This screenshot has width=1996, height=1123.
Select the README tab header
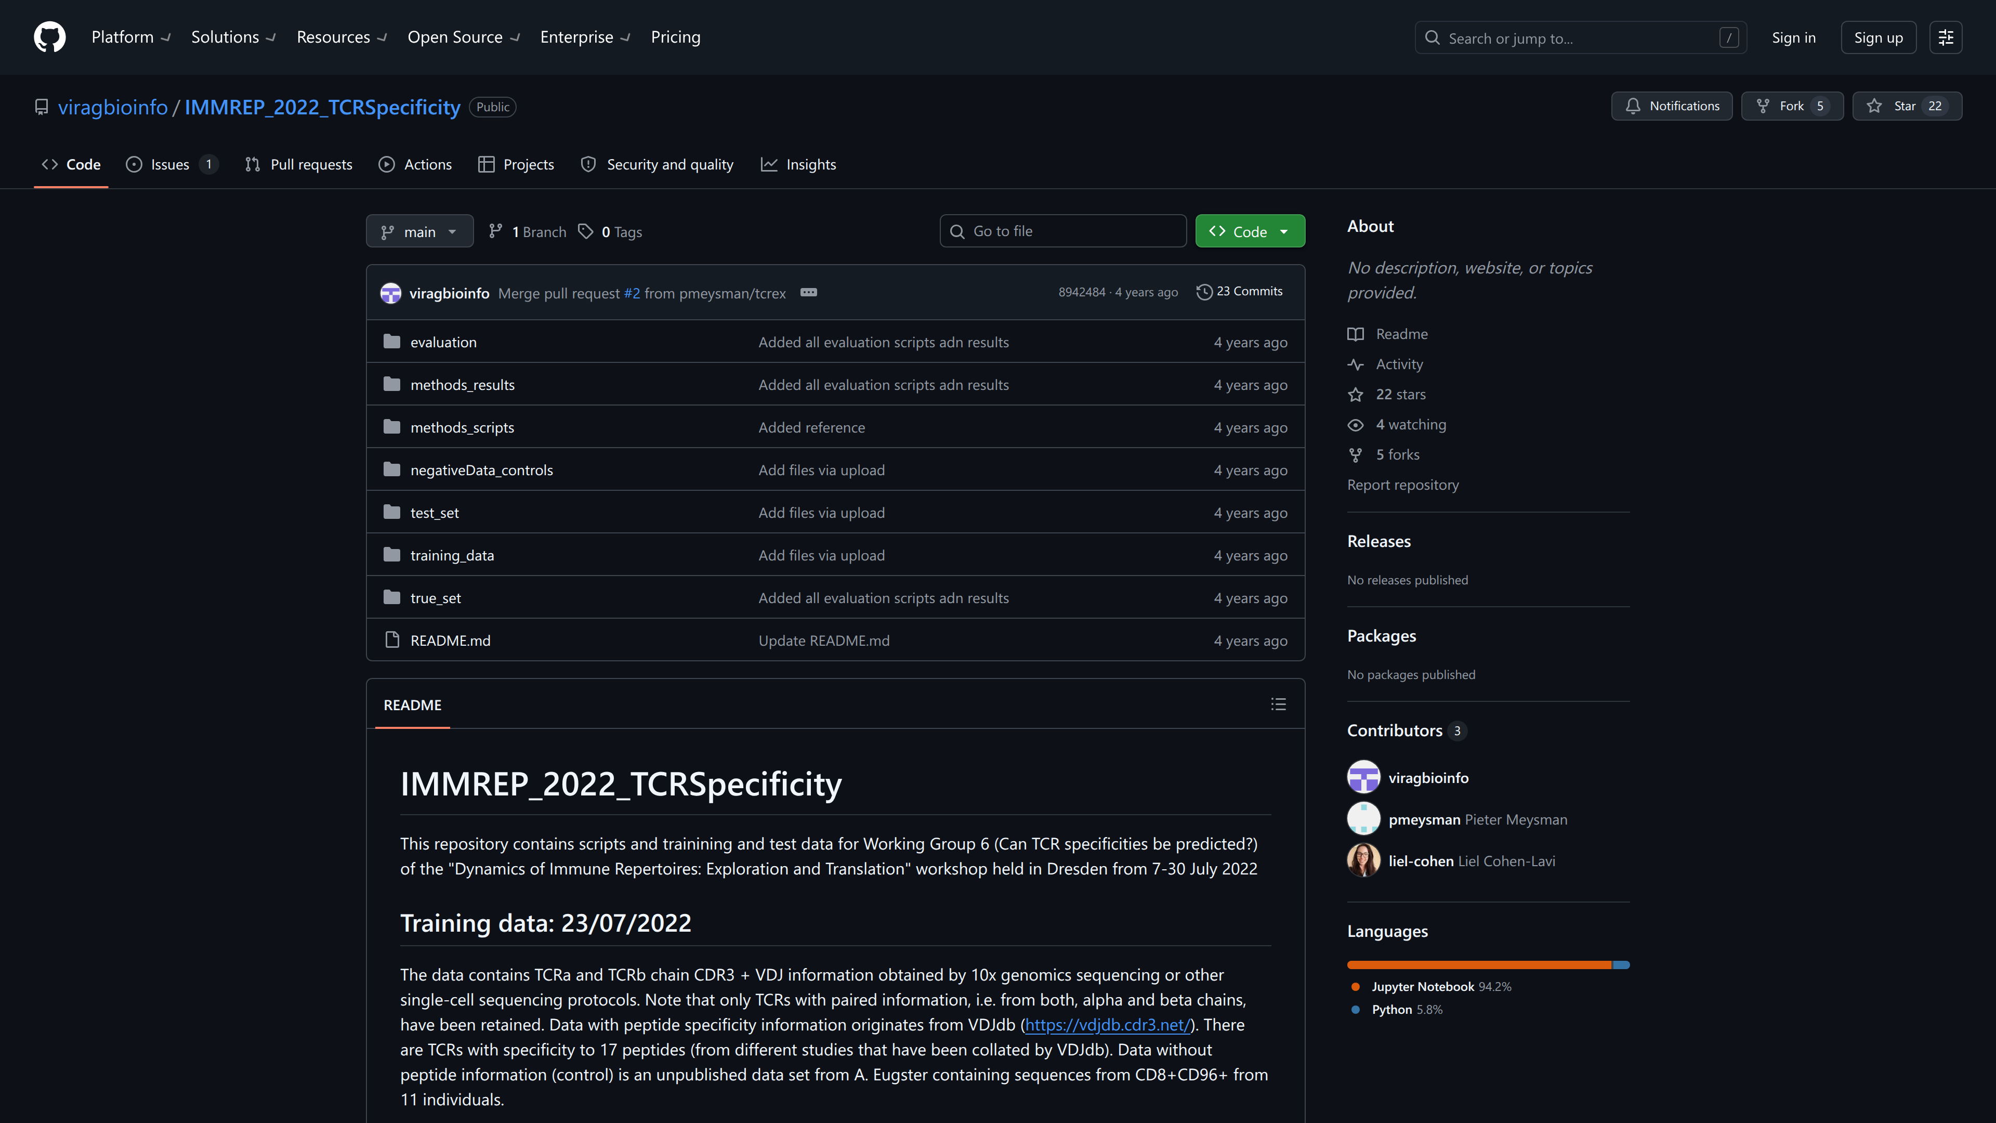point(412,704)
